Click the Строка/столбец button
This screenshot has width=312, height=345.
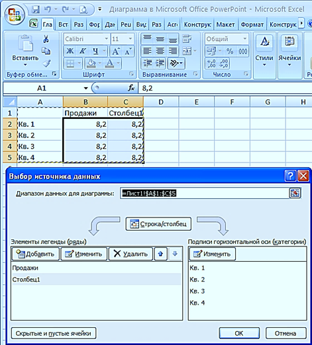158,224
